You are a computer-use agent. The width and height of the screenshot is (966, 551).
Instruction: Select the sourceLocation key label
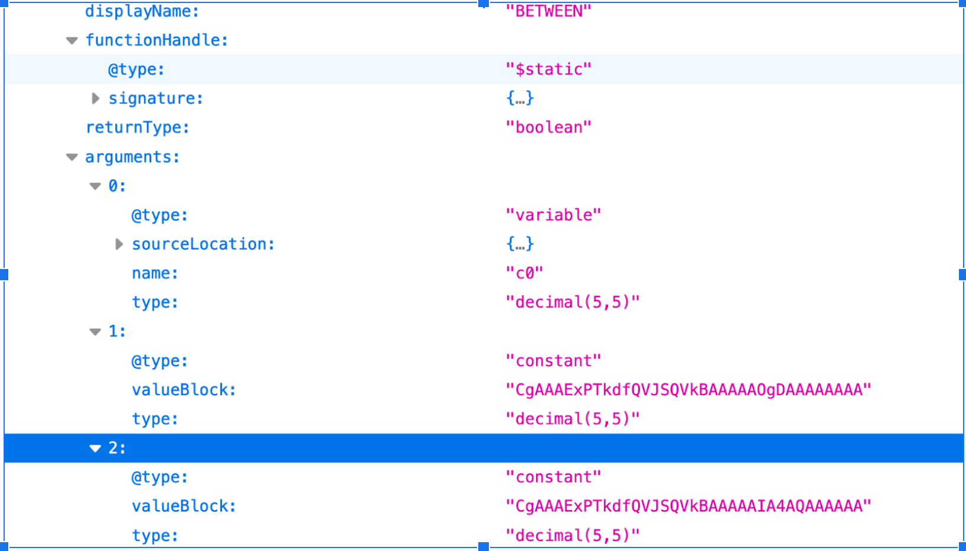click(x=204, y=244)
